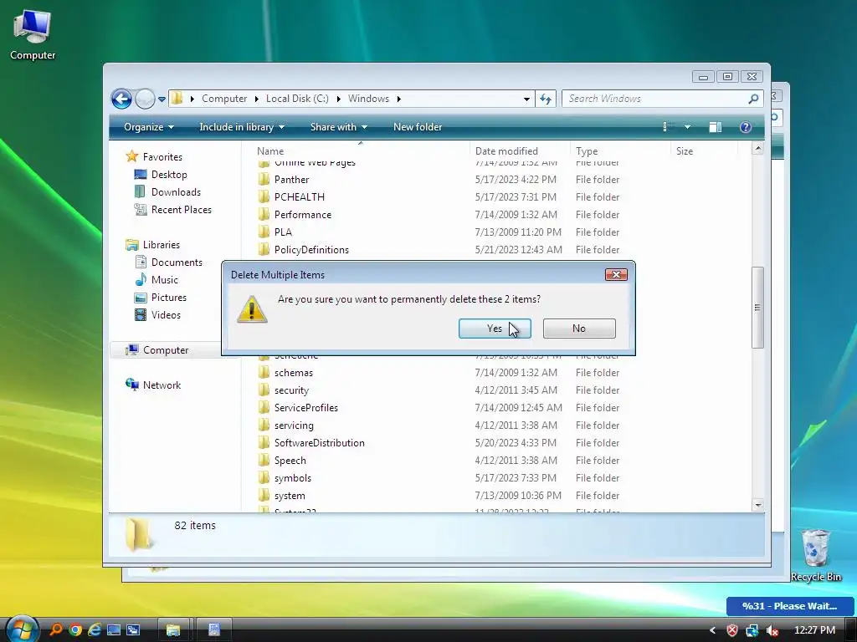
Task: Confirm deletion with the Yes button
Action: point(495,328)
